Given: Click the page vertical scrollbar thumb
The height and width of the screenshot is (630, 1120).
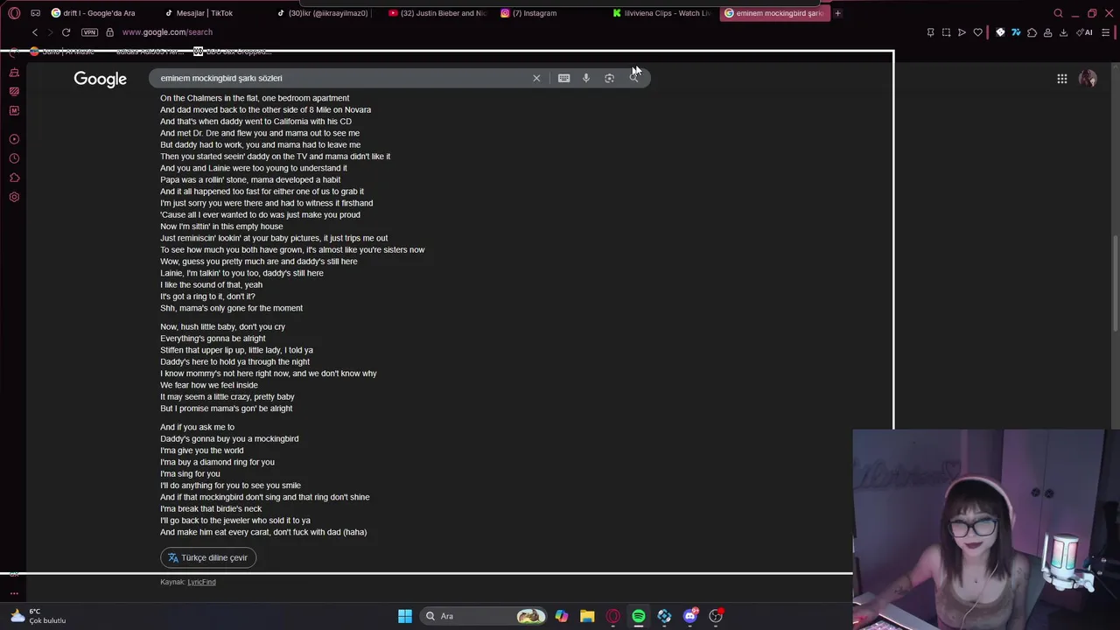Looking at the screenshot, I should point(1115,283).
